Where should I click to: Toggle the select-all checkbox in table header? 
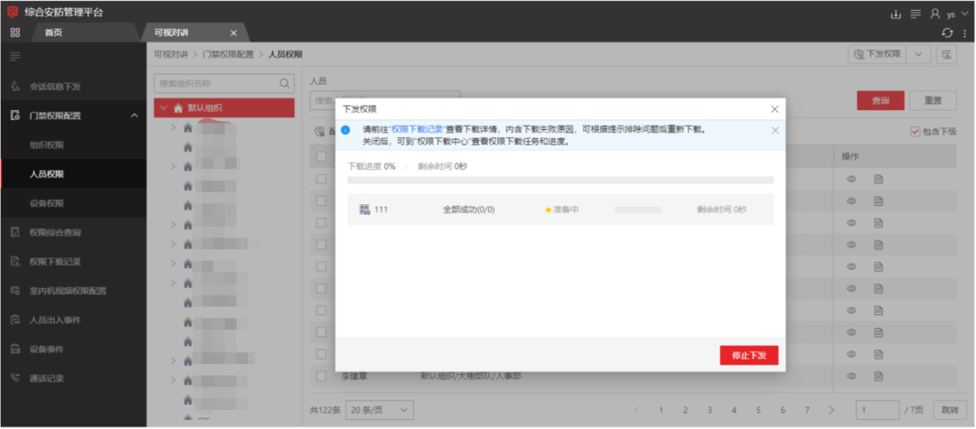point(321,156)
